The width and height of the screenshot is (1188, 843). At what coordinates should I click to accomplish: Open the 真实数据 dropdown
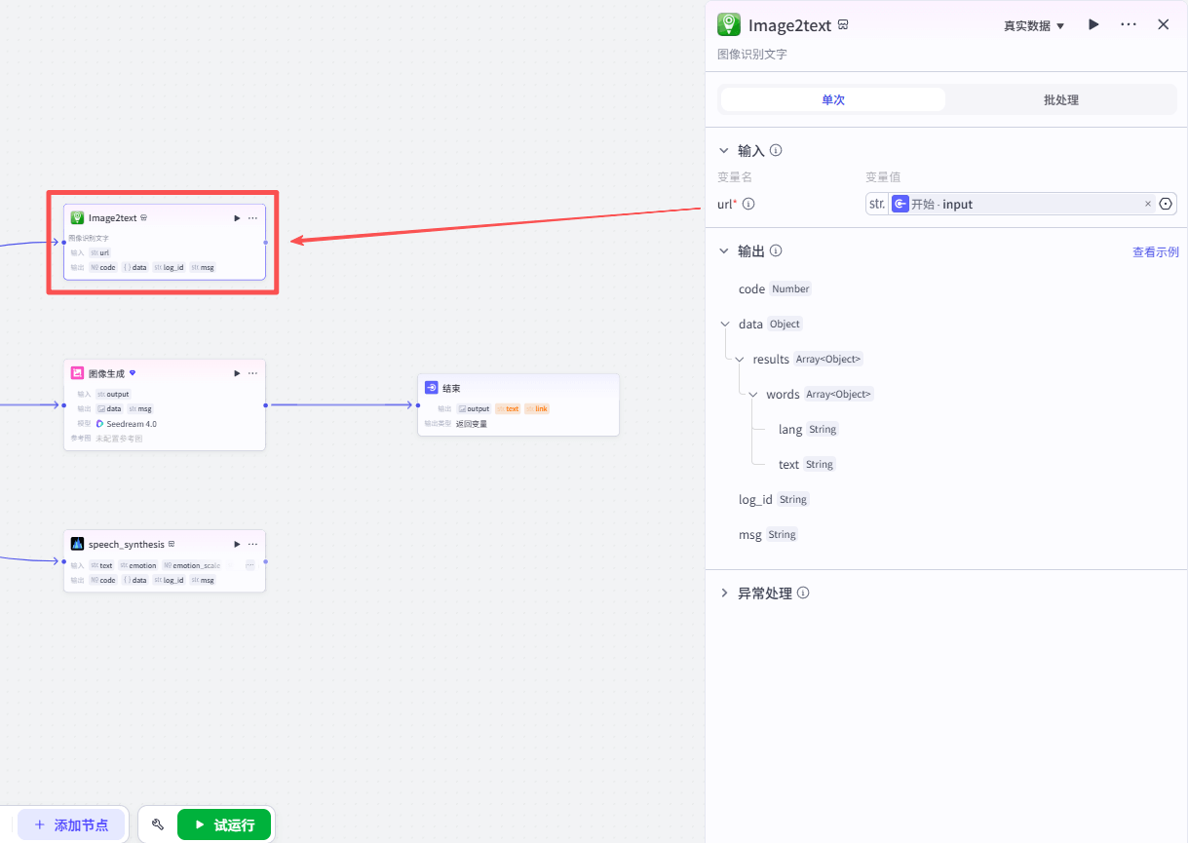click(1034, 26)
